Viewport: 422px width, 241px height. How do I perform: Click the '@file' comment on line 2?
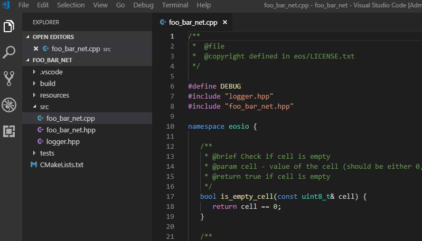(214, 46)
